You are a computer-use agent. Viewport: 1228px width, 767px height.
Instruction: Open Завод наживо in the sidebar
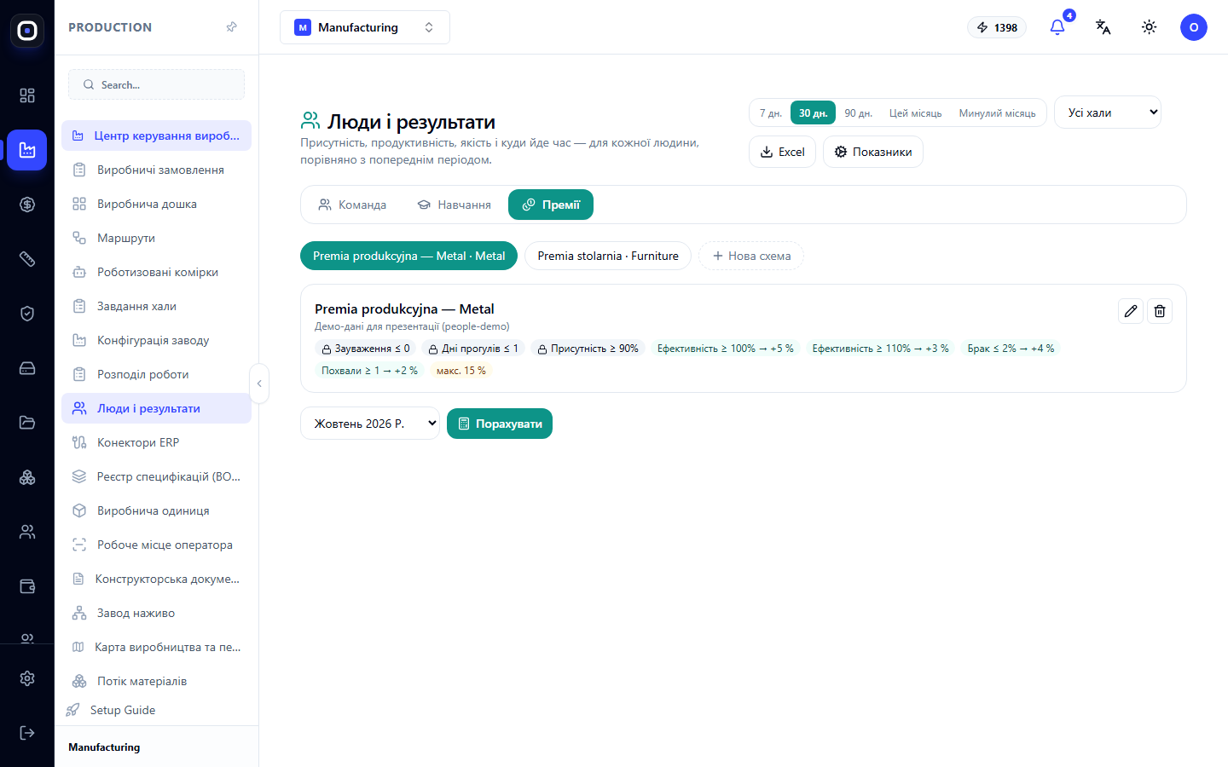coord(157,613)
